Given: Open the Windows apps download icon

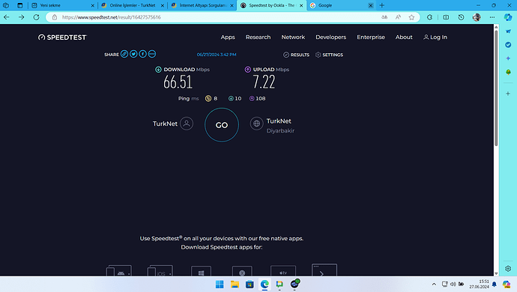Looking at the screenshot, I should point(201,272).
